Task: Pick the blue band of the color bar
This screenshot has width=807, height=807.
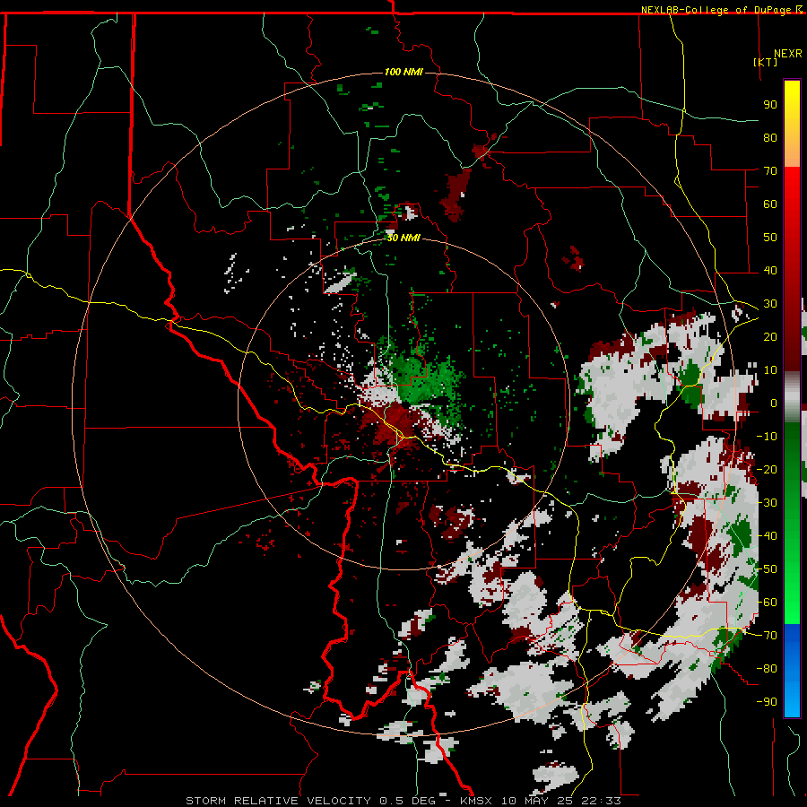Action: pyautogui.click(x=792, y=671)
